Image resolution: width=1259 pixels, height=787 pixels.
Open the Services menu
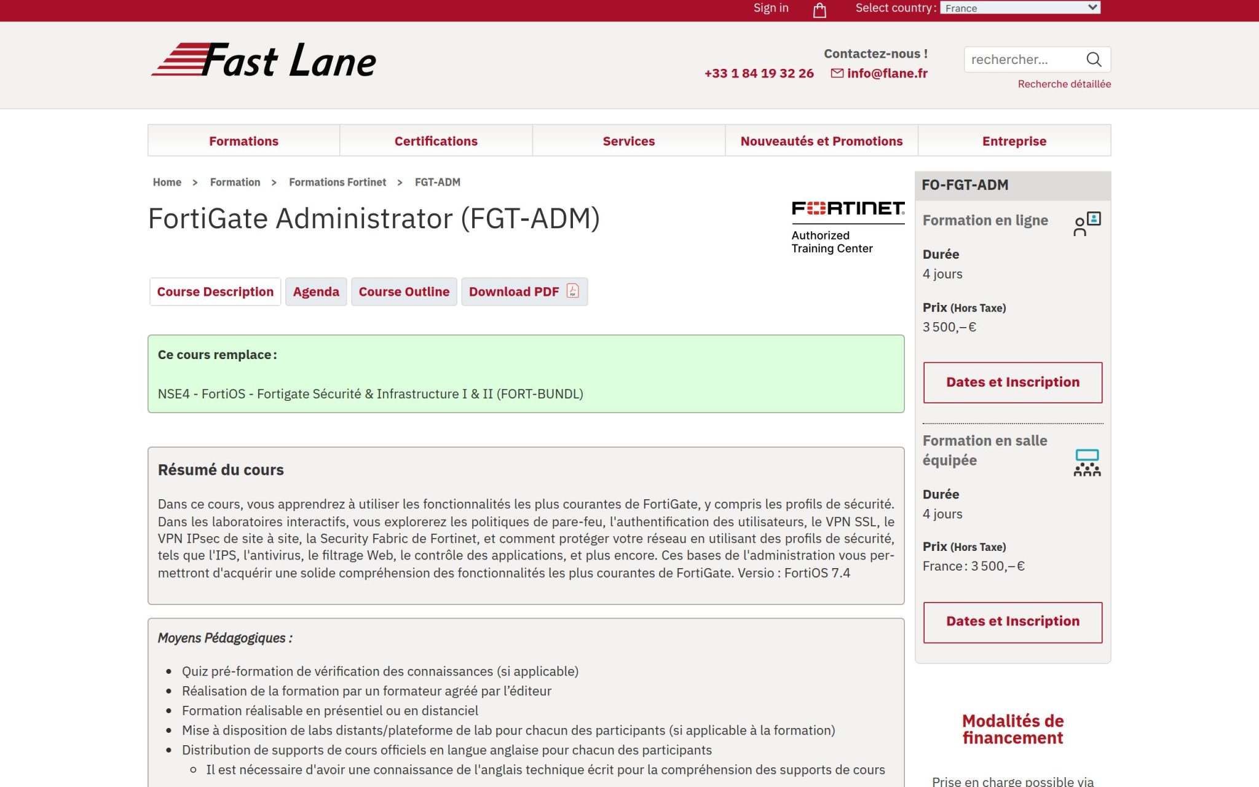(629, 141)
